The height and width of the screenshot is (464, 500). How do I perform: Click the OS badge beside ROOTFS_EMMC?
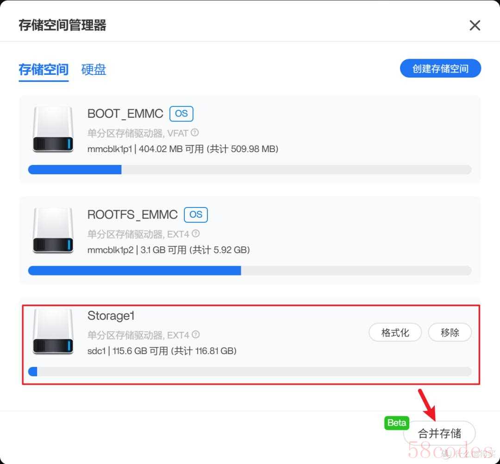point(196,214)
